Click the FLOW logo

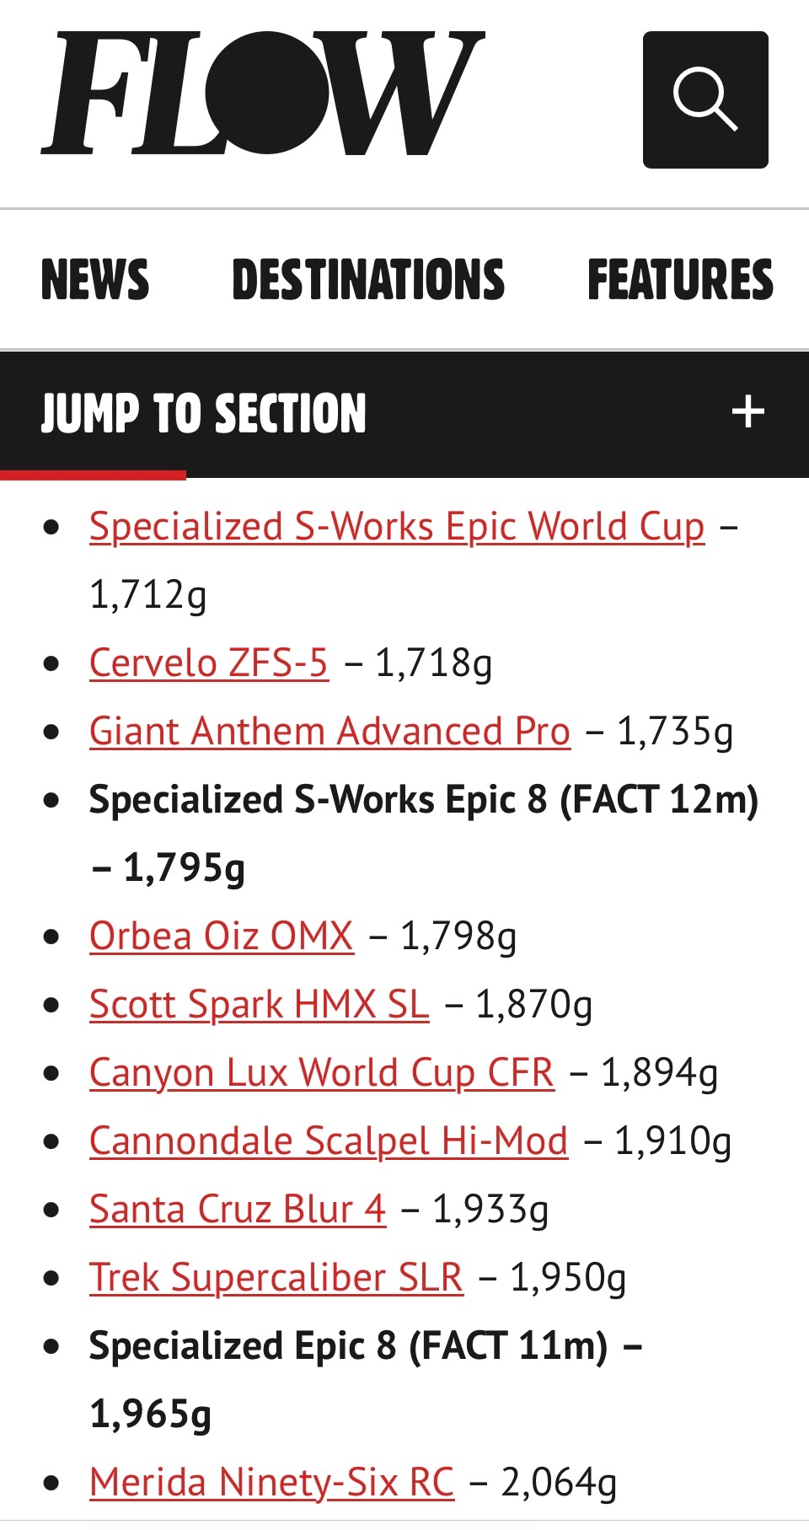[x=262, y=94]
